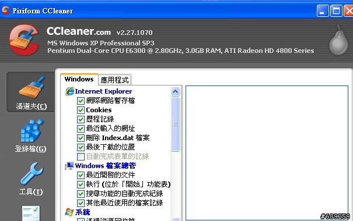Click inside the empty results pane

click(x=267, y=152)
